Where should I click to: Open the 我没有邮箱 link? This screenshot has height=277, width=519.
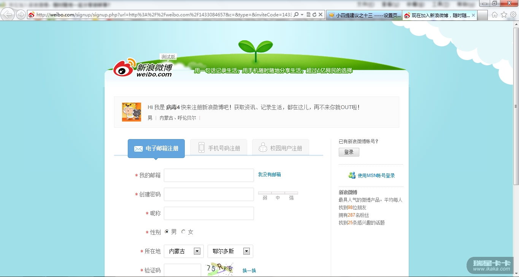[270, 174]
